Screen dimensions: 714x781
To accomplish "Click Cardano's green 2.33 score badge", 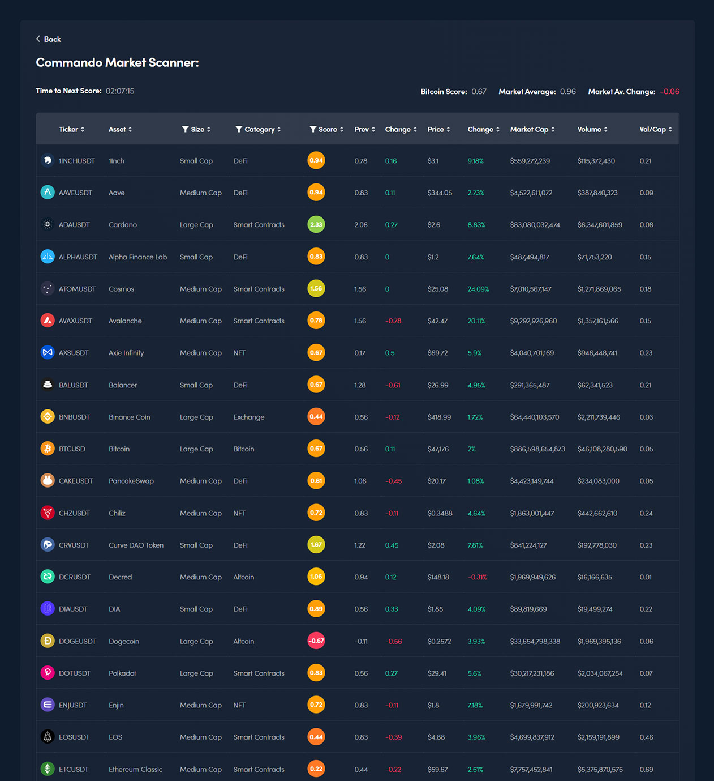I will [316, 224].
